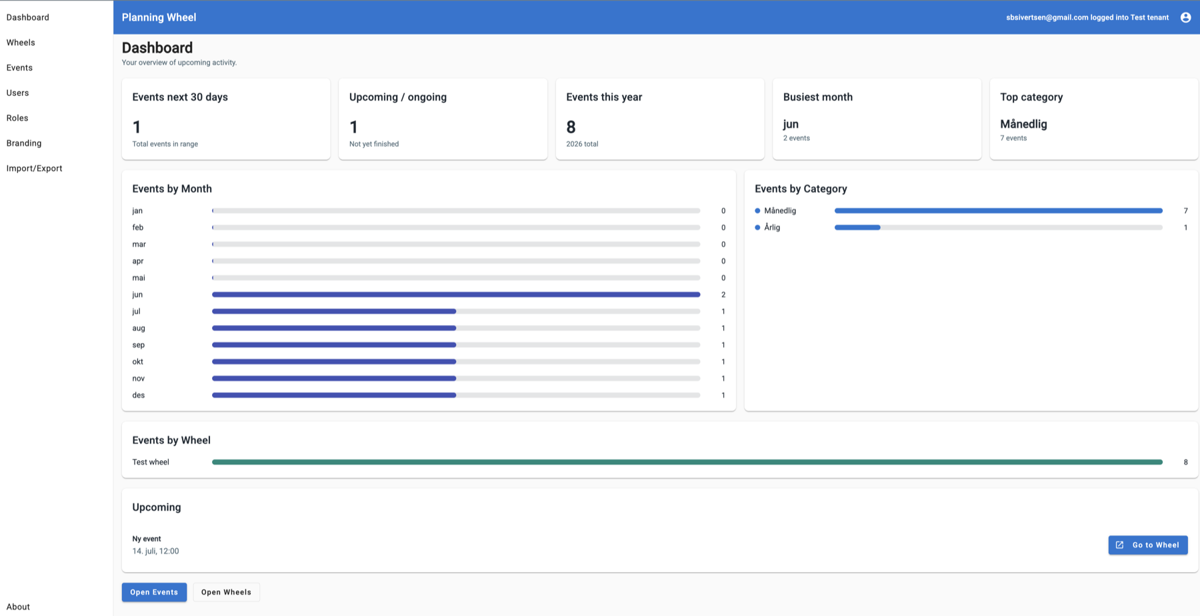Click the '2 events' caption under jun
1200x616 pixels.
(797, 138)
